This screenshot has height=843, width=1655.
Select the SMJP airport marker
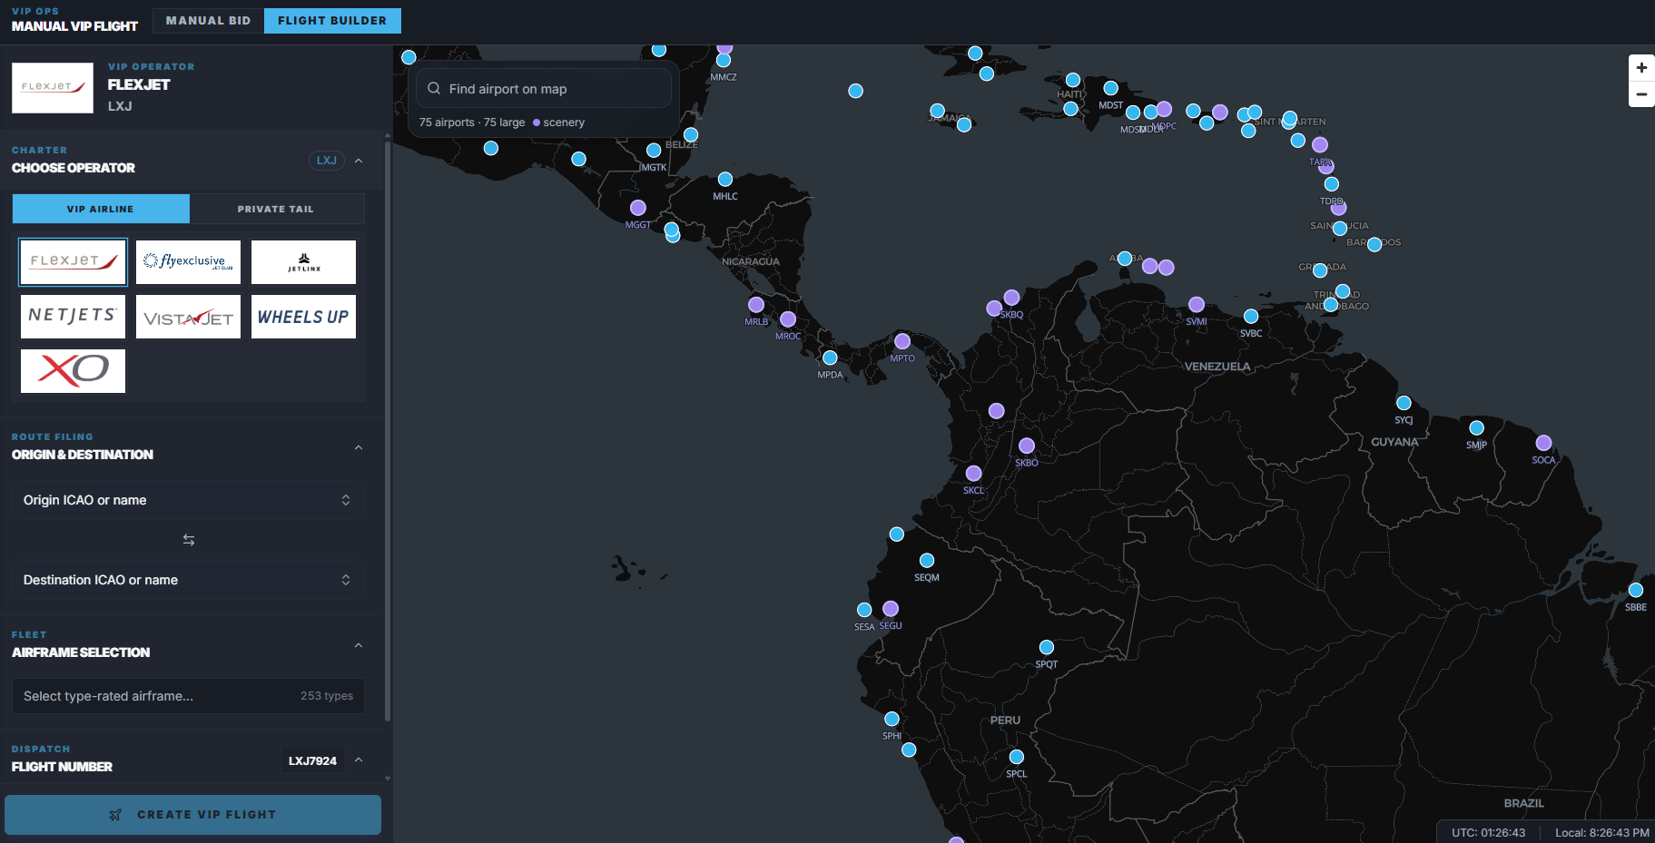(x=1477, y=427)
